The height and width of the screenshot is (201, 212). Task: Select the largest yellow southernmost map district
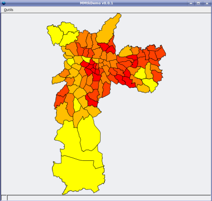78,175
